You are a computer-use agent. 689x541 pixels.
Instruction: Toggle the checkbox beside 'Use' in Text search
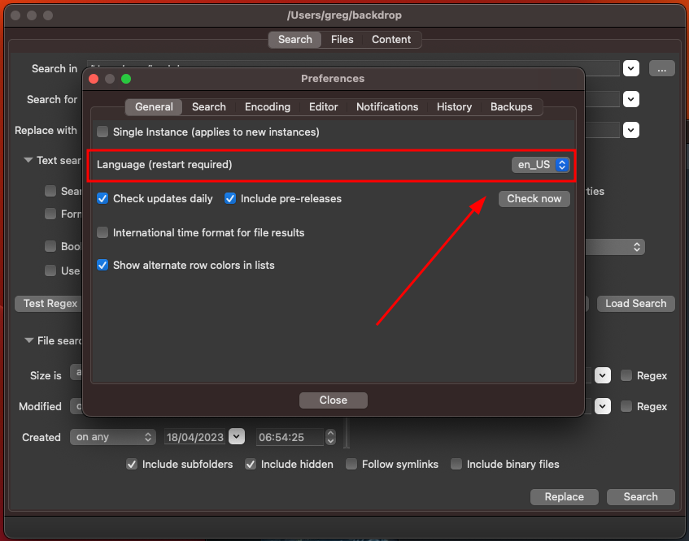tap(50, 270)
